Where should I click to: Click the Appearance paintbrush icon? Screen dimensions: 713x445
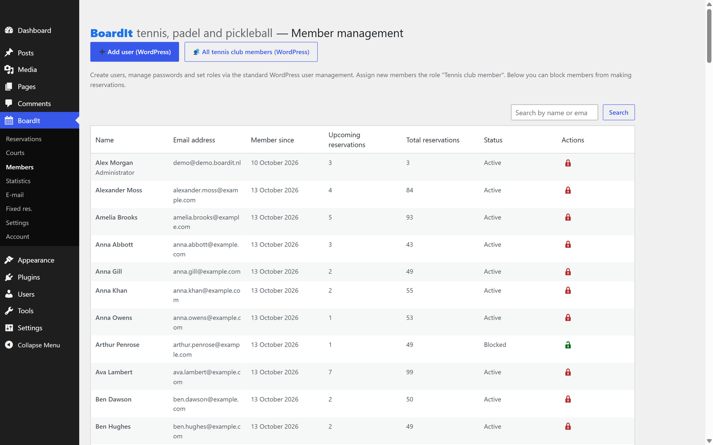(x=9, y=260)
